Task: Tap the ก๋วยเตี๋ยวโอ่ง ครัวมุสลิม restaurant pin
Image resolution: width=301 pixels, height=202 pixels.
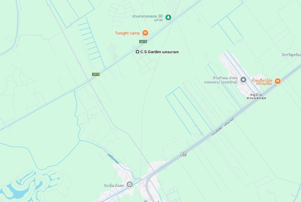Action: coord(277,81)
